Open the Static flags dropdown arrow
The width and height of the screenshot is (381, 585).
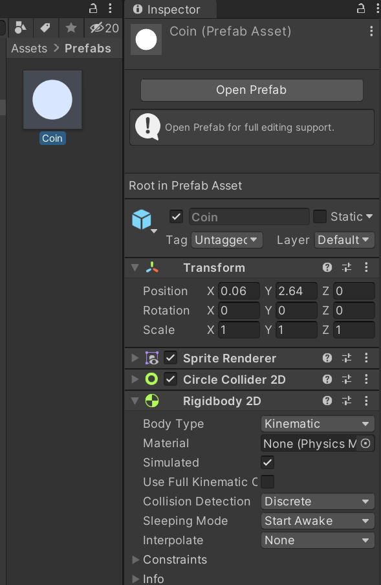point(369,216)
